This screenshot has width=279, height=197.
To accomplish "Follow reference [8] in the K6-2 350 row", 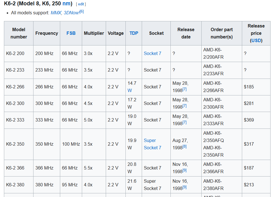I will [x=184, y=146].
